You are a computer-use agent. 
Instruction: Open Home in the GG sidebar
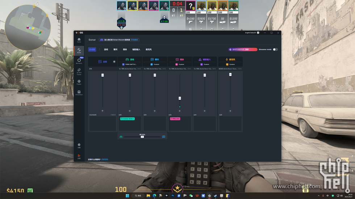click(x=79, y=40)
